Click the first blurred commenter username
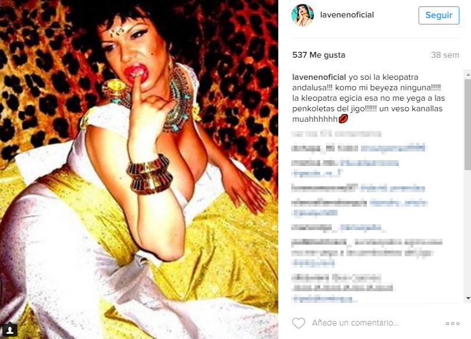This screenshot has height=339, width=471. pyautogui.click(x=324, y=148)
